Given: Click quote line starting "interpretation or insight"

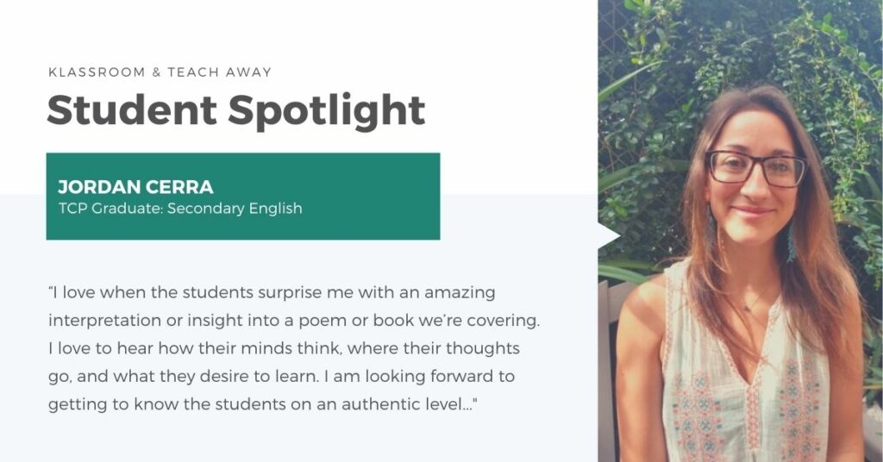Looking at the screenshot, I should pos(294,320).
